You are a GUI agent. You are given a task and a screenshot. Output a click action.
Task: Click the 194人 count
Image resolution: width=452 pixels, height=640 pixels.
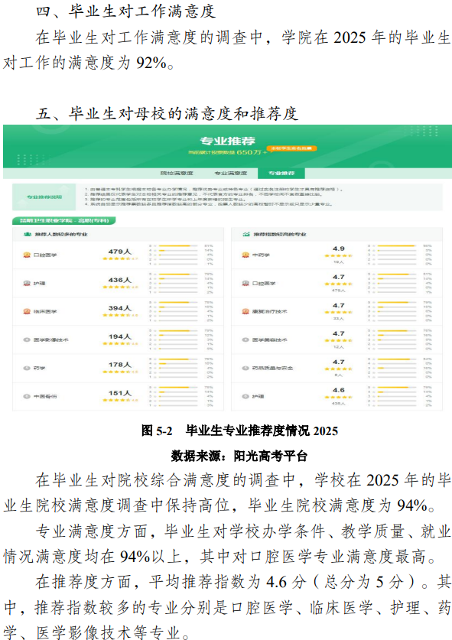pyautogui.click(x=119, y=336)
